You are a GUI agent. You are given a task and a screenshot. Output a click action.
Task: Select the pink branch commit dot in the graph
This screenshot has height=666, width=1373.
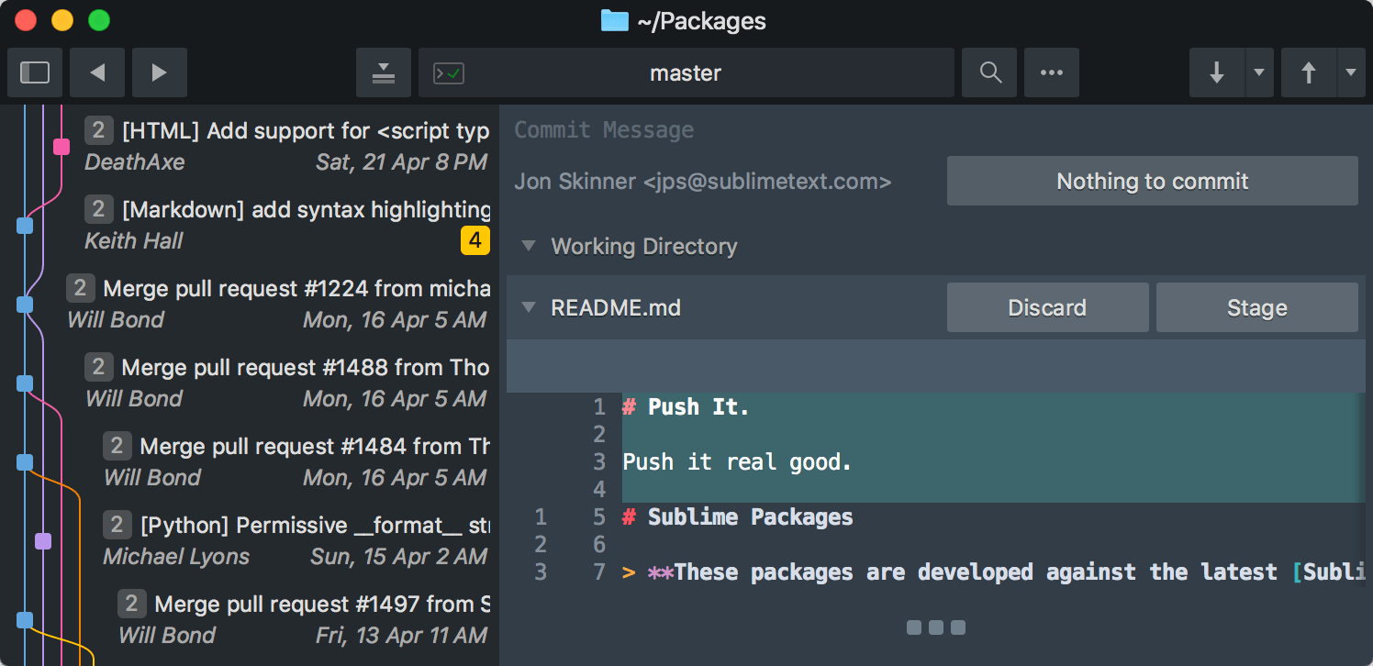pyautogui.click(x=61, y=146)
